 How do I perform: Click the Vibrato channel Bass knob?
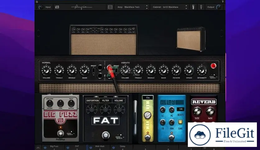[x=164, y=71]
